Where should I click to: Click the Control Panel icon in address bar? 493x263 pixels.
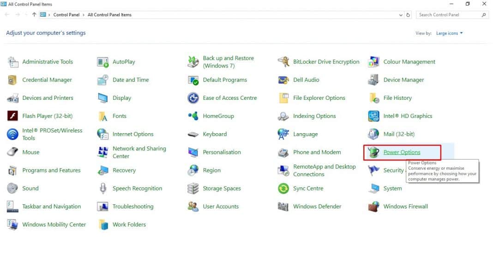tap(43, 14)
